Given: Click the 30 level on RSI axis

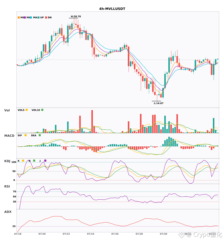Looking at the screenshot, I should pos(14,202).
